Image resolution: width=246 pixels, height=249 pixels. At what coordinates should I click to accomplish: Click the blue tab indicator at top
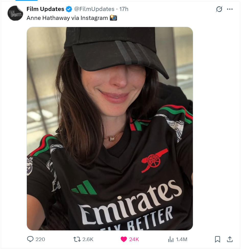[27, 0]
